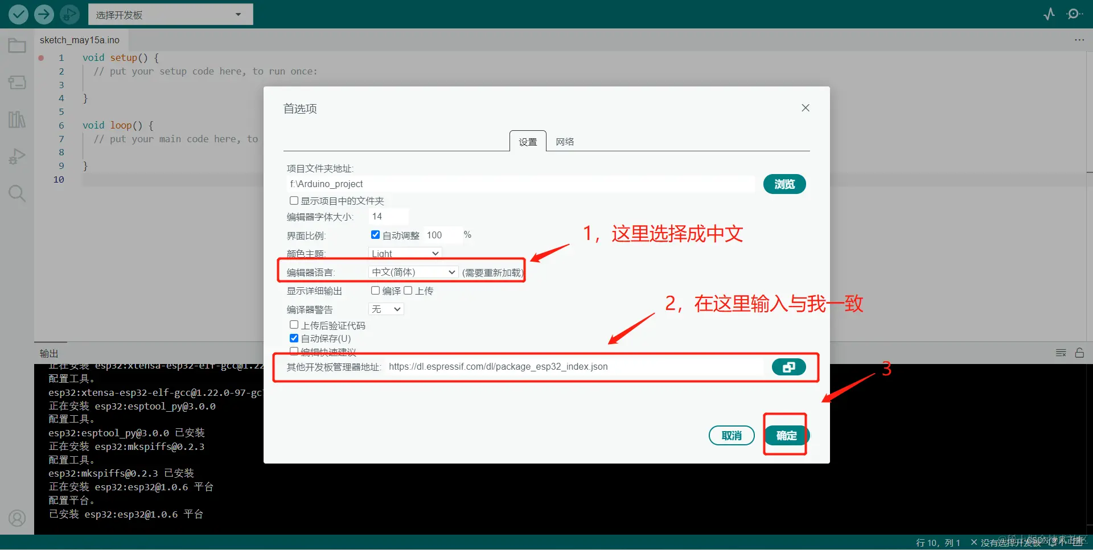Image resolution: width=1093 pixels, height=550 pixels.
Task: Click the 浏览 button
Action: [784, 184]
